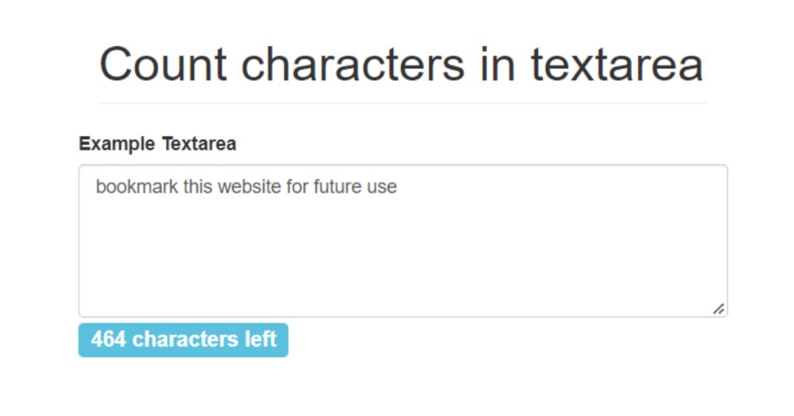The width and height of the screenshot is (794, 416).
Task: Click the "464 characters left" badge
Action: [x=183, y=340]
